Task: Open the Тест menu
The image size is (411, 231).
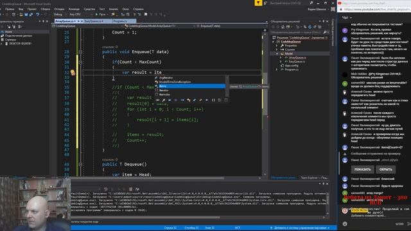Action: 102,9
